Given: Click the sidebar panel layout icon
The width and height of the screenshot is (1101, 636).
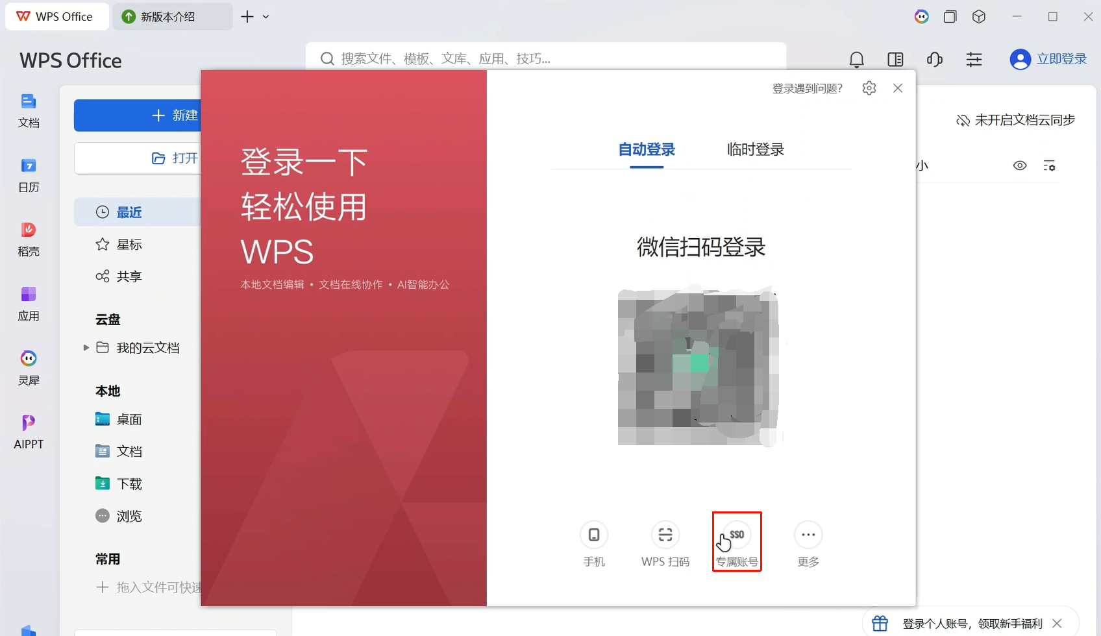Looking at the screenshot, I should tap(895, 60).
